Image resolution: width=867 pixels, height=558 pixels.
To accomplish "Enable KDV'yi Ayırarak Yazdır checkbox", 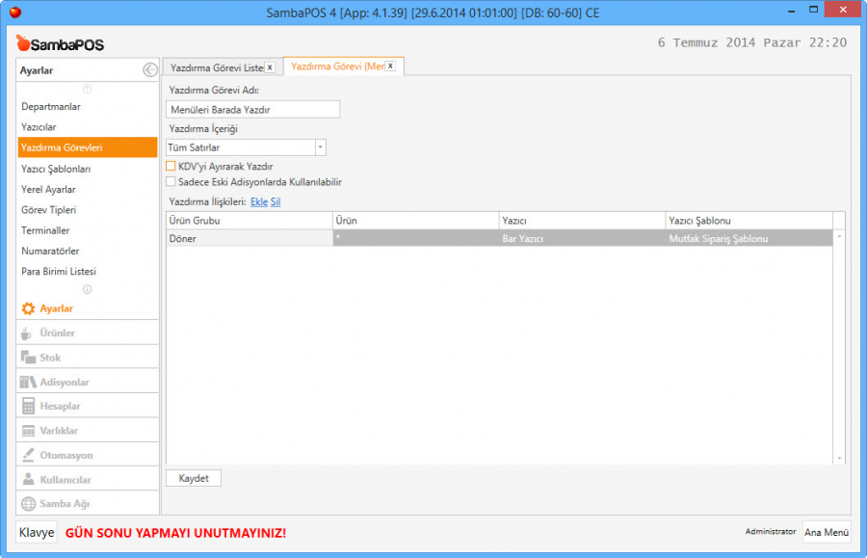I will [171, 167].
